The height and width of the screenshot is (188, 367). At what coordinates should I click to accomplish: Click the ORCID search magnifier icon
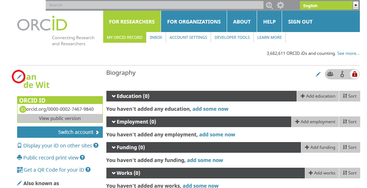(x=270, y=5)
